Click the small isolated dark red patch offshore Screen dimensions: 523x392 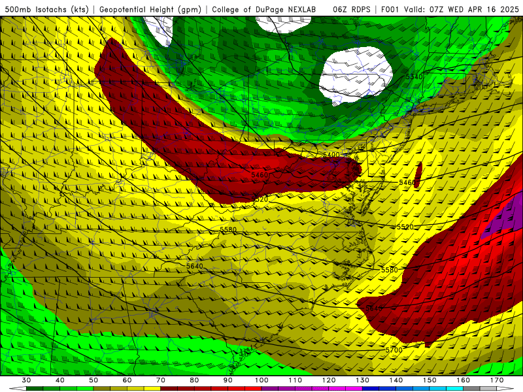click(x=419, y=175)
